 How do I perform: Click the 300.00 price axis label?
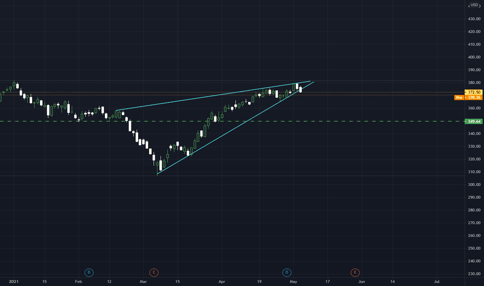[474, 185]
